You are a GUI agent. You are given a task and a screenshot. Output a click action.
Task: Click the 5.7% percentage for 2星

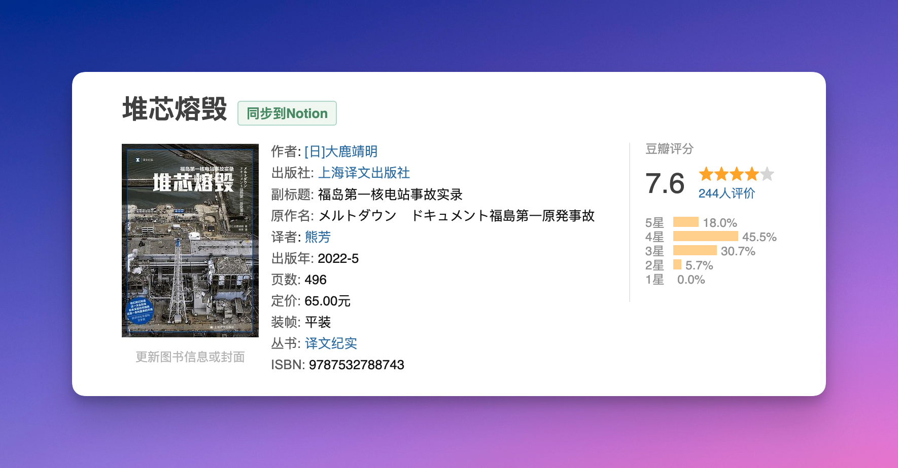699,265
